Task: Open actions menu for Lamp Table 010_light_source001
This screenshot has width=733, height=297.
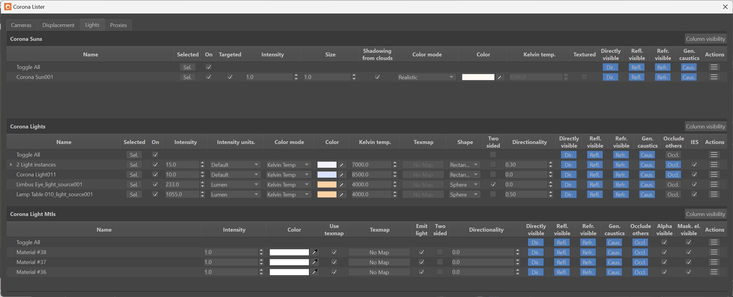Action: coord(714,194)
